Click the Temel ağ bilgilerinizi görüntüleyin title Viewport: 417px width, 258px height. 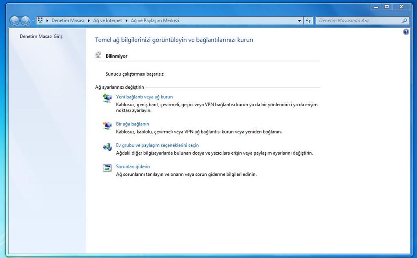[x=174, y=40]
